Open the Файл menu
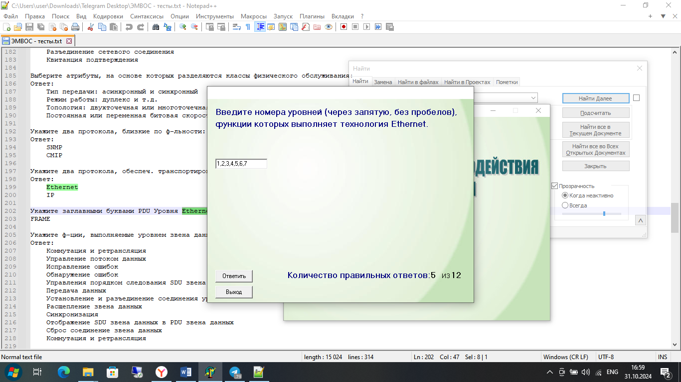681x382 pixels. tap(10, 16)
